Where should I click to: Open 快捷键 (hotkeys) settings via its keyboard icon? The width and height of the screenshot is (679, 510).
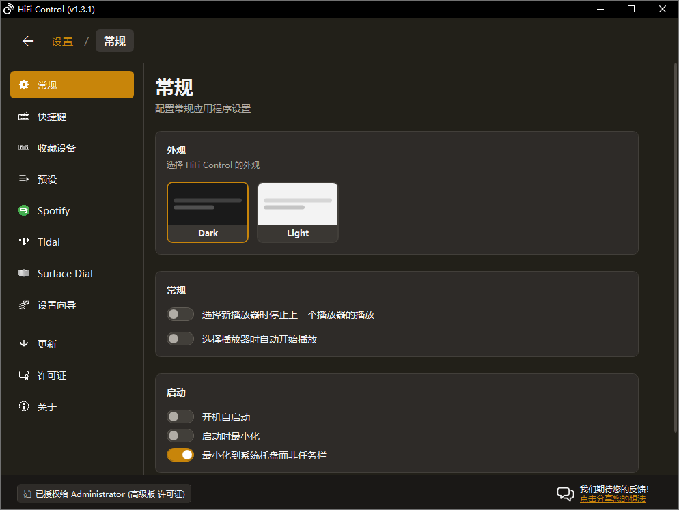pyautogui.click(x=24, y=116)
